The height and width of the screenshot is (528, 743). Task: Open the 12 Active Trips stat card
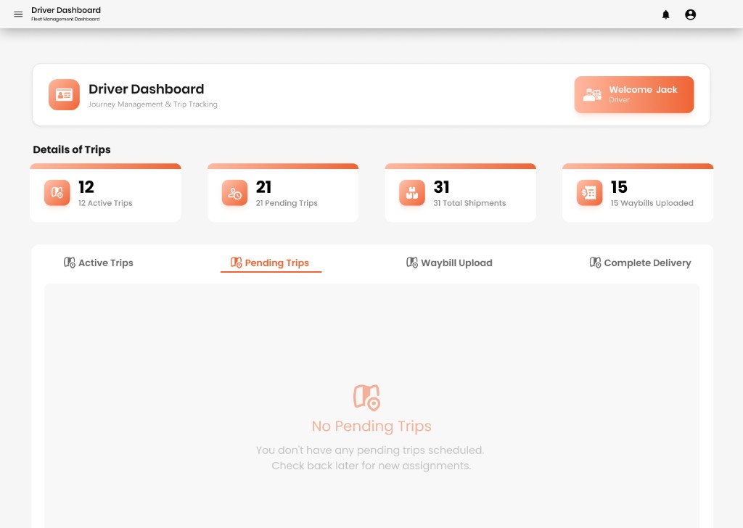click(105, 193)
